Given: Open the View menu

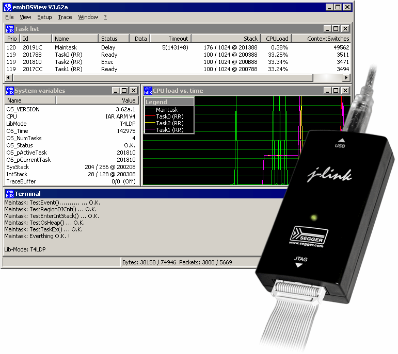Looking at the screenshot, I should [x=25, y=17].
